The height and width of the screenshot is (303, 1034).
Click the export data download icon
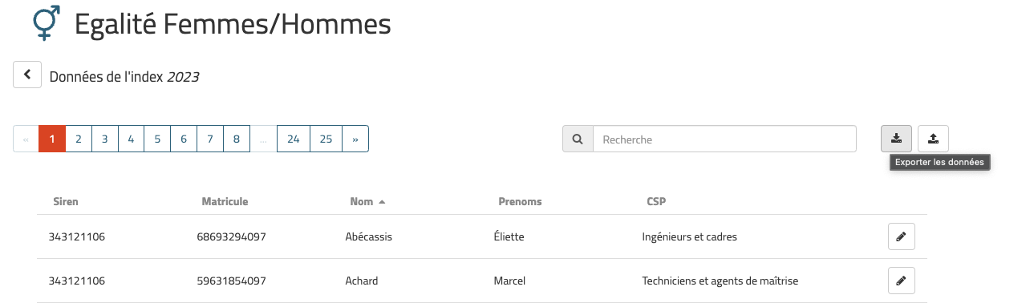tap(896, 139)
